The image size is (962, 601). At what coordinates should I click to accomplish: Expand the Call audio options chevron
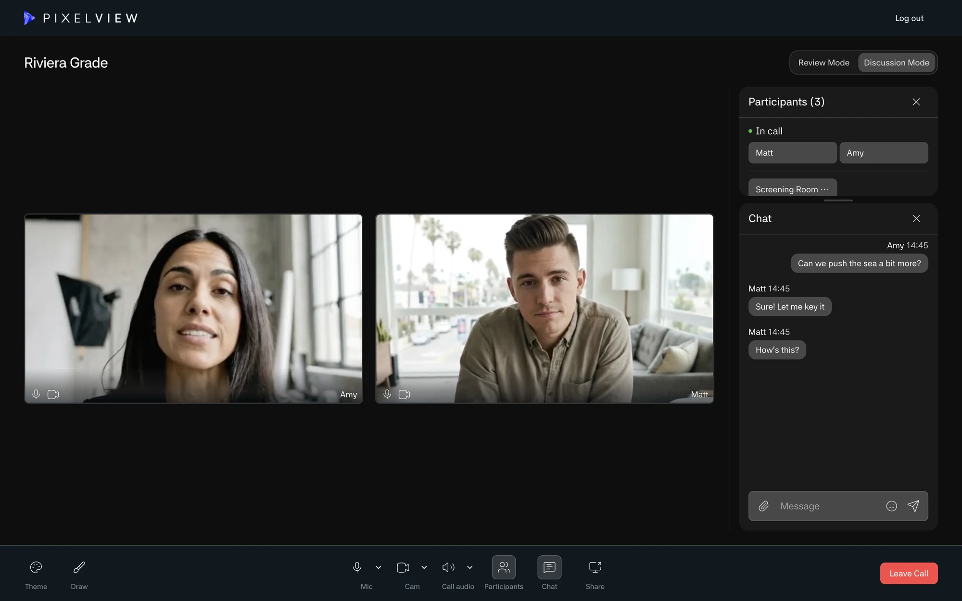click(470, 567)
